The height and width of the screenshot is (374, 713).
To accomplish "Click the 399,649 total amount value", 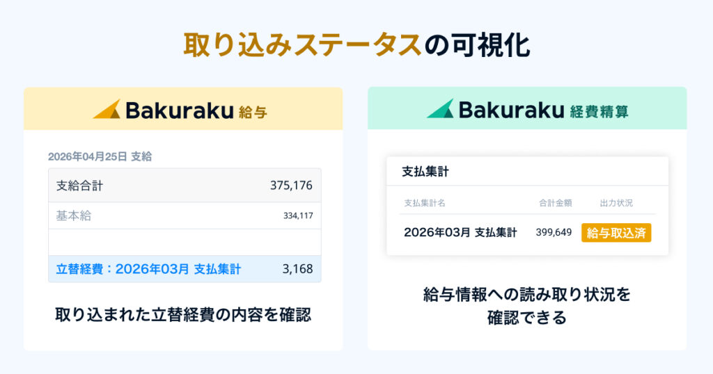I will 554,233.
